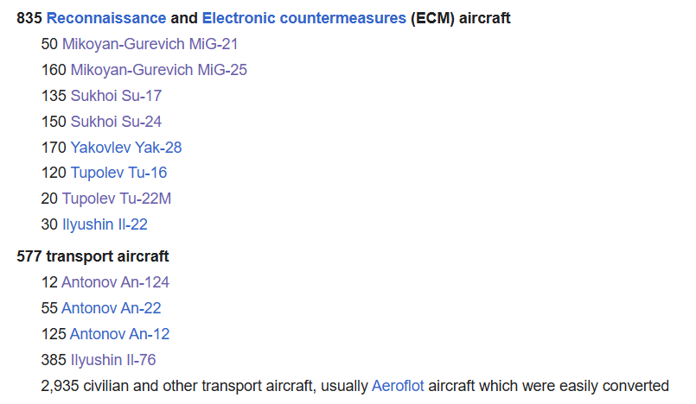
Task: Go to the Antonov An-22 link
Action: [x=111, y=308]
